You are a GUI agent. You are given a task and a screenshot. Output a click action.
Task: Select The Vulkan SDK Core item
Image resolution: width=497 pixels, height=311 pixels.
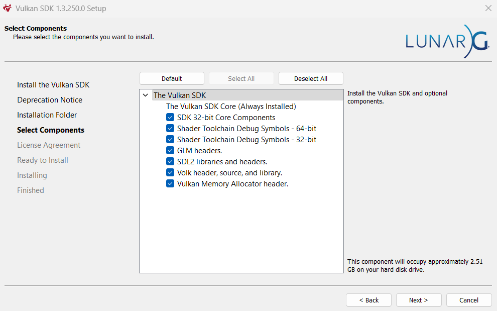click(x=231, y=107)
